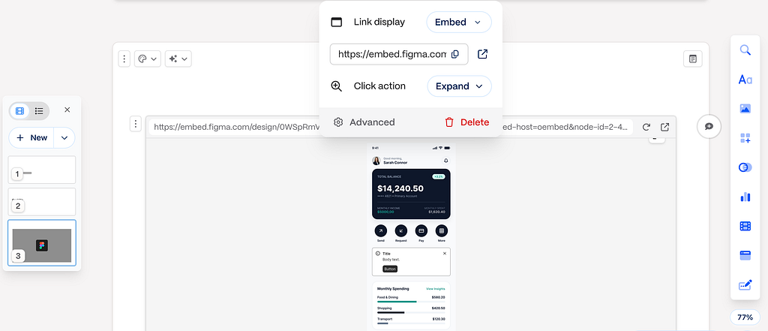This screenshot has width=768, height=331.
Task: Add a New card
Action: click(31, 138)
